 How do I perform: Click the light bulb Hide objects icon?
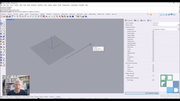[57, 17]
